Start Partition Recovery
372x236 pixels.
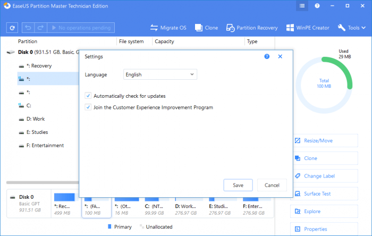pos(252,28)
